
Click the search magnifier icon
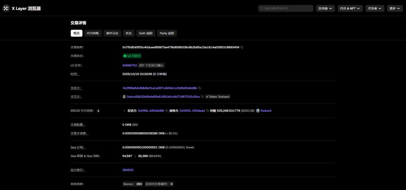click(x=262, y=8)
